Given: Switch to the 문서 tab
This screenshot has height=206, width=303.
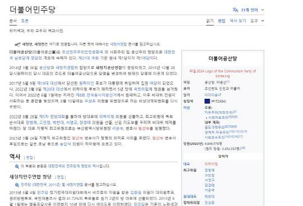Looking at the screenshot, I should point(13,21).
